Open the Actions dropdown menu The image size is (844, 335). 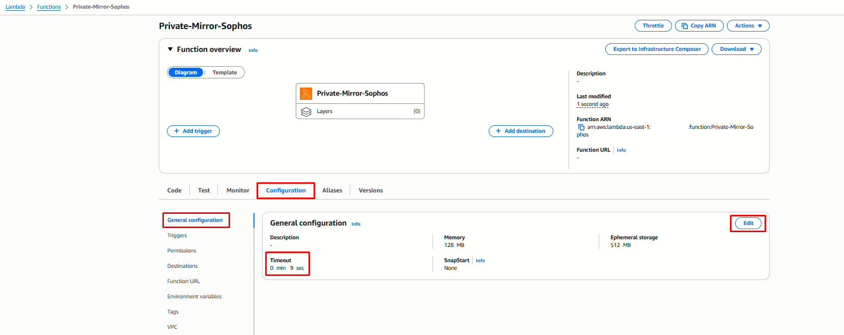pos(748,26)
